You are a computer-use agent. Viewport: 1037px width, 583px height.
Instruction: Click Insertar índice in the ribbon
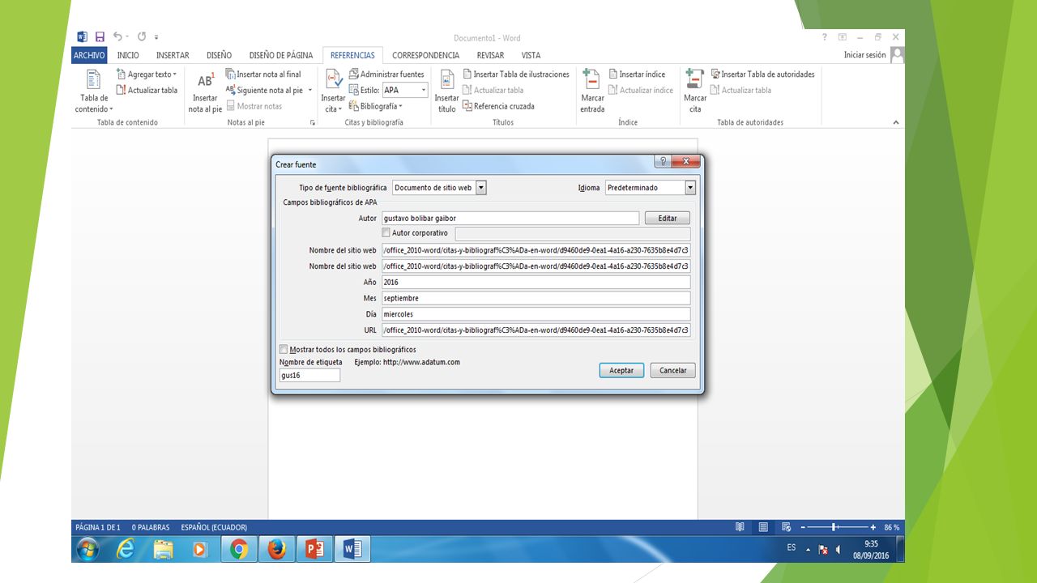click(x=637, y=74)
